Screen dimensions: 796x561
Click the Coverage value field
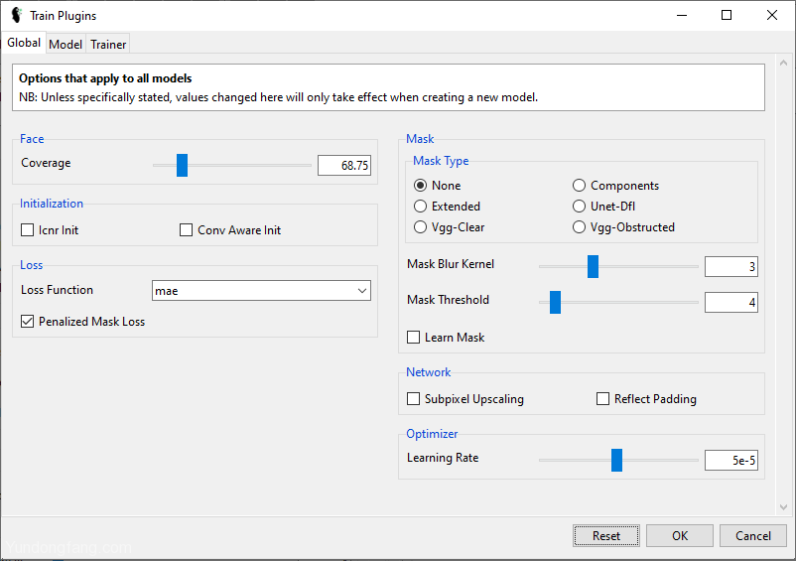click(344, 166)
